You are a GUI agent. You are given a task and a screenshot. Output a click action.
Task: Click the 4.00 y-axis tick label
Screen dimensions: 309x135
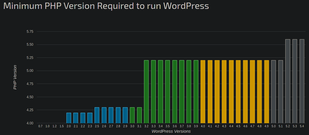(x=30, y=123)
